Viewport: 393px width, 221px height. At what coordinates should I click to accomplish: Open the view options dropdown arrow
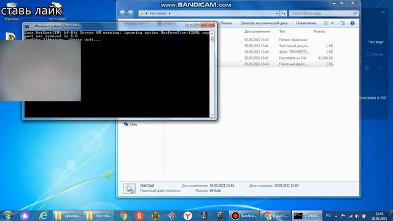click(332, 23)
